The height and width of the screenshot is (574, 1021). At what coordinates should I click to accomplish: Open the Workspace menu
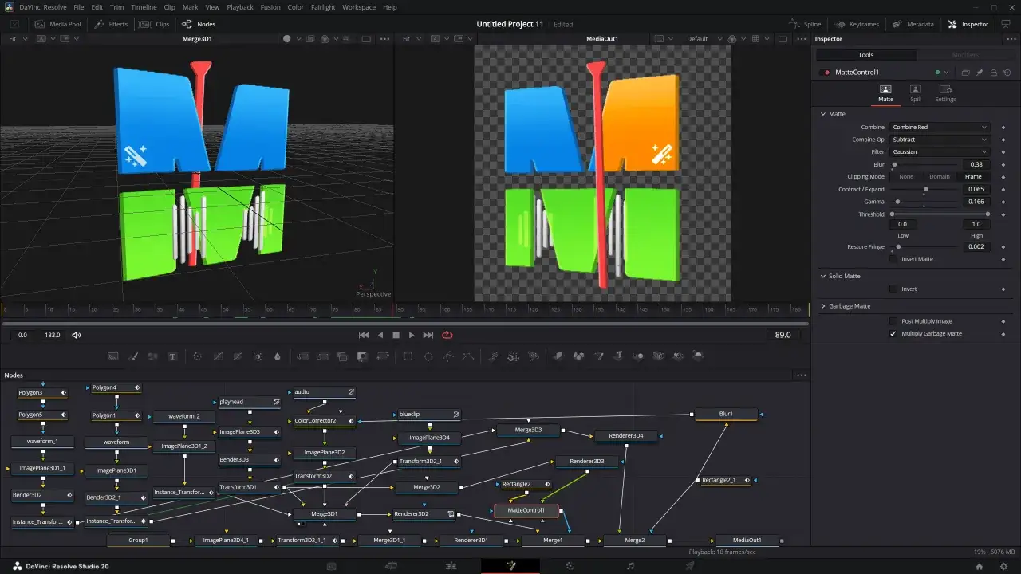[359, 7]
